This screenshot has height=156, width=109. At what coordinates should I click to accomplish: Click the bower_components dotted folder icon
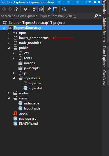(15, 38)
